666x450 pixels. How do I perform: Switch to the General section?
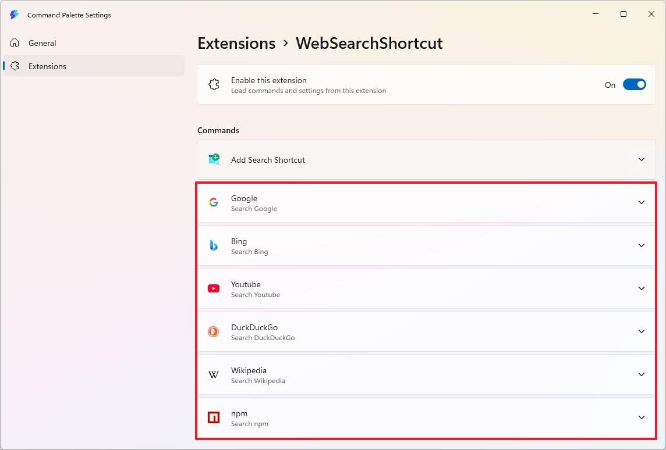coord(42,42)
